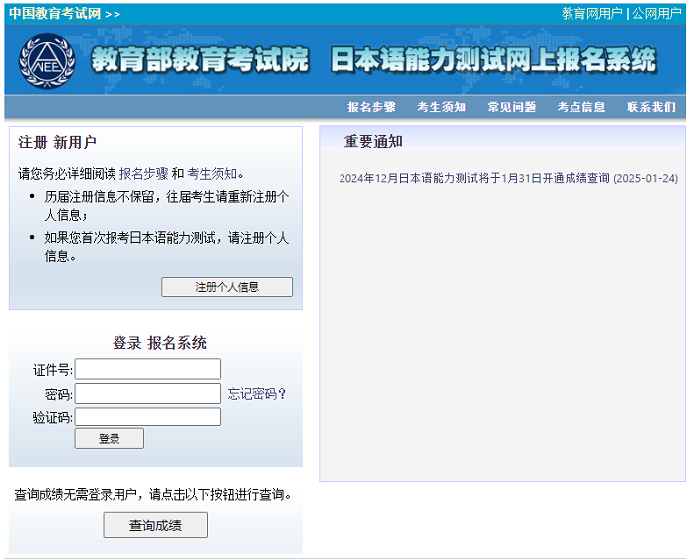Click the 日本语能力测试网上报名系统 banner title

(x=494, y=59)
